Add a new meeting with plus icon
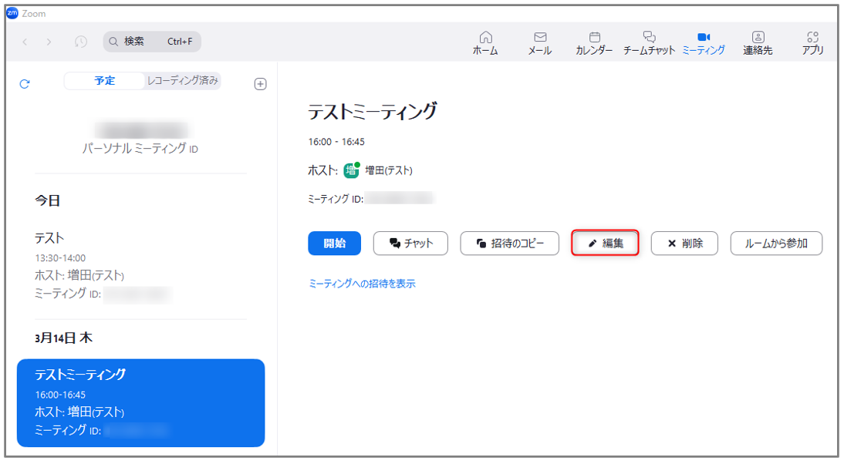The height and width of the screenshot is (464, 844). pyautogui.click(x=261, y=84)
